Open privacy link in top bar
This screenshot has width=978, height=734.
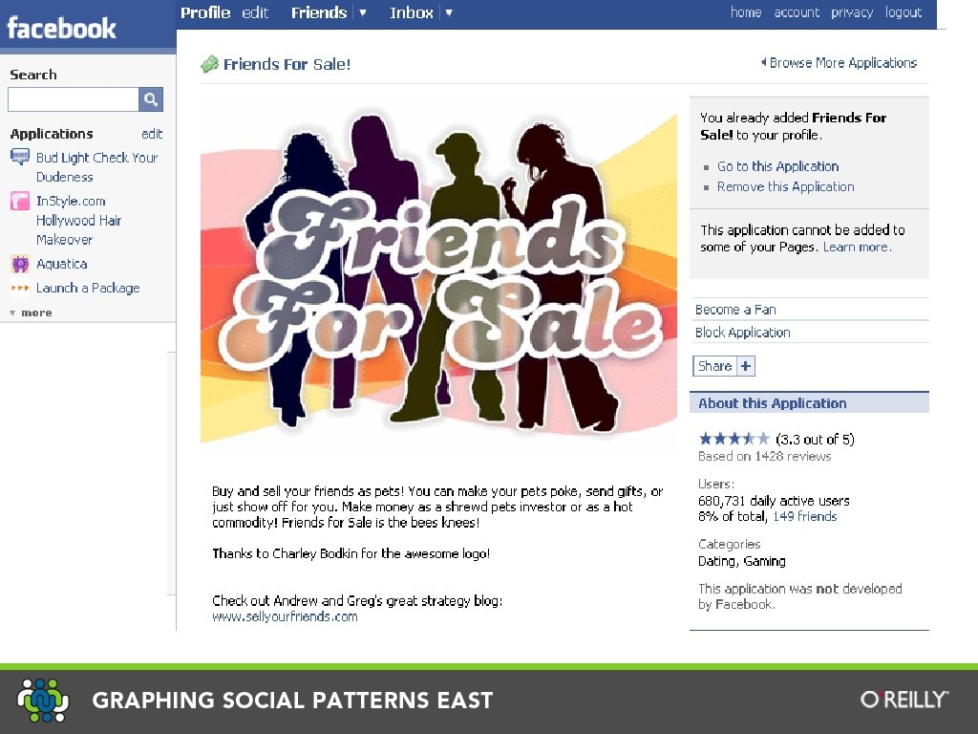(x=852, y=12)
